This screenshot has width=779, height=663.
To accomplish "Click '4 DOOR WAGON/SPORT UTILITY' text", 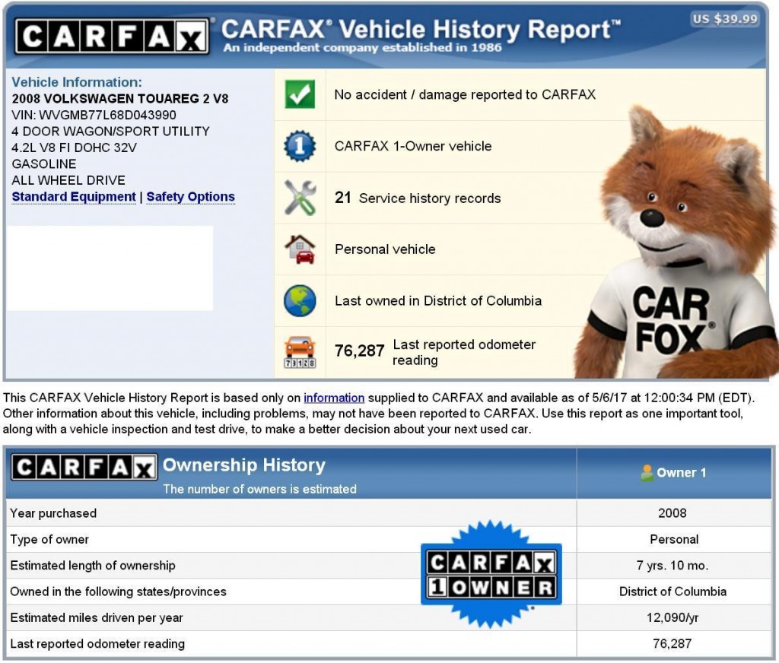I will pyautogui.click(x=111, y=131).
